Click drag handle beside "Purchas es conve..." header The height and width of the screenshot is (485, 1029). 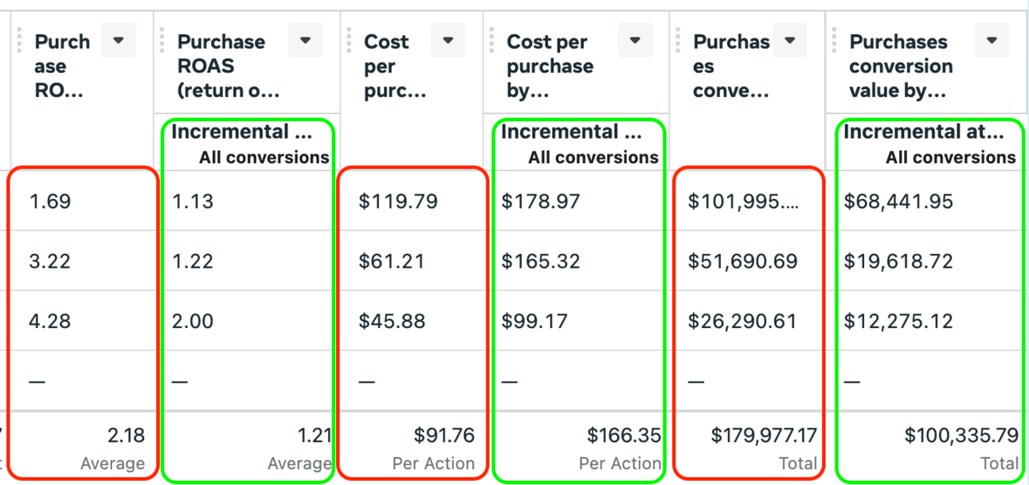(678, 41)
